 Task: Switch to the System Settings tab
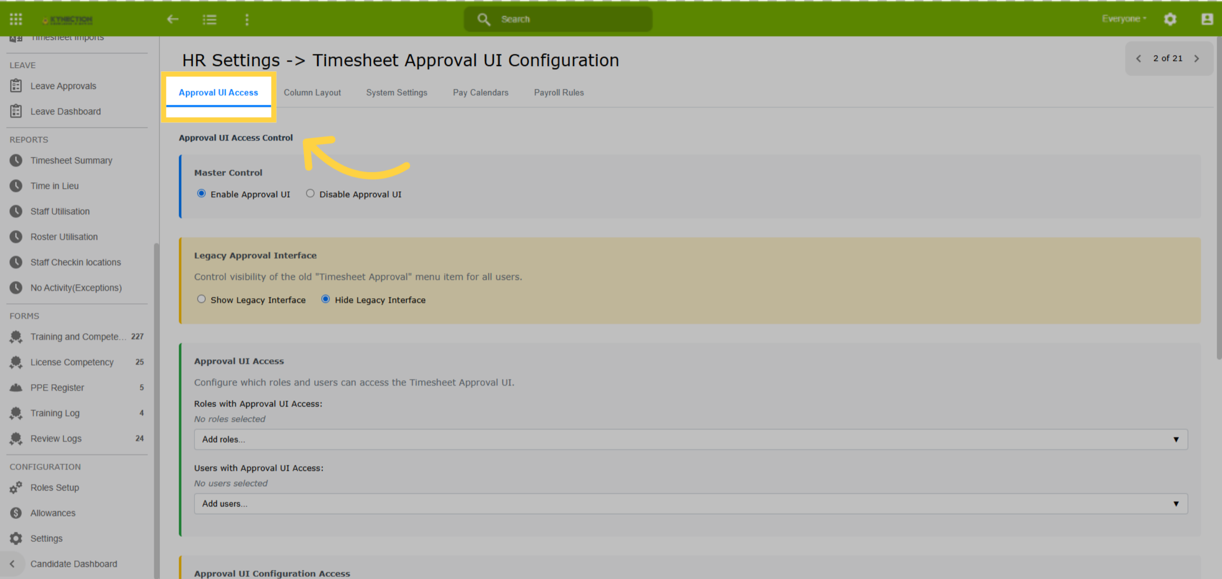[397, 93]
